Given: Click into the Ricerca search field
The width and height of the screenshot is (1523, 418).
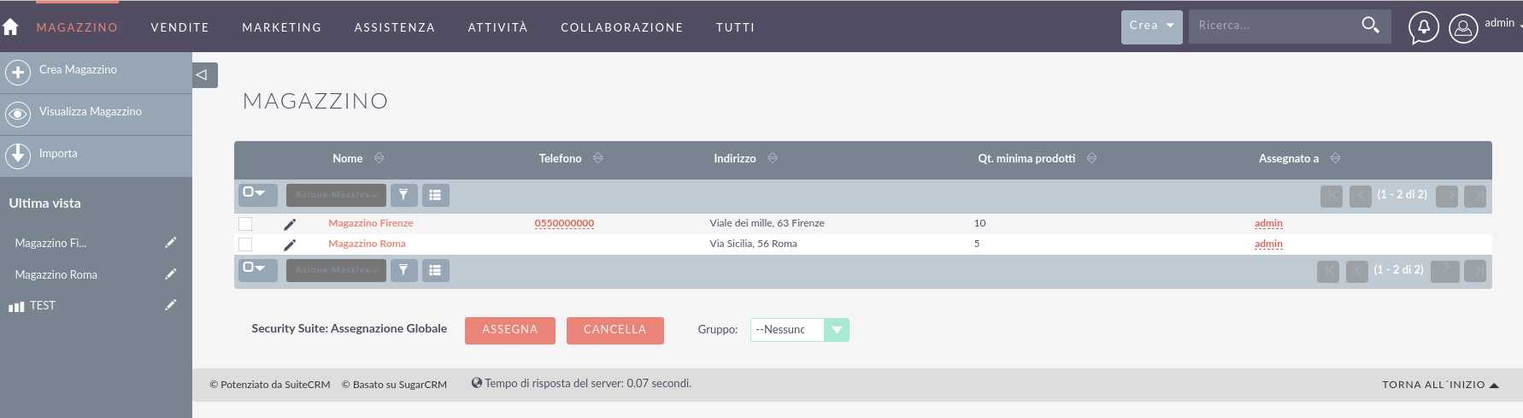Looking at the screenshot, I should coord(1273,26).
